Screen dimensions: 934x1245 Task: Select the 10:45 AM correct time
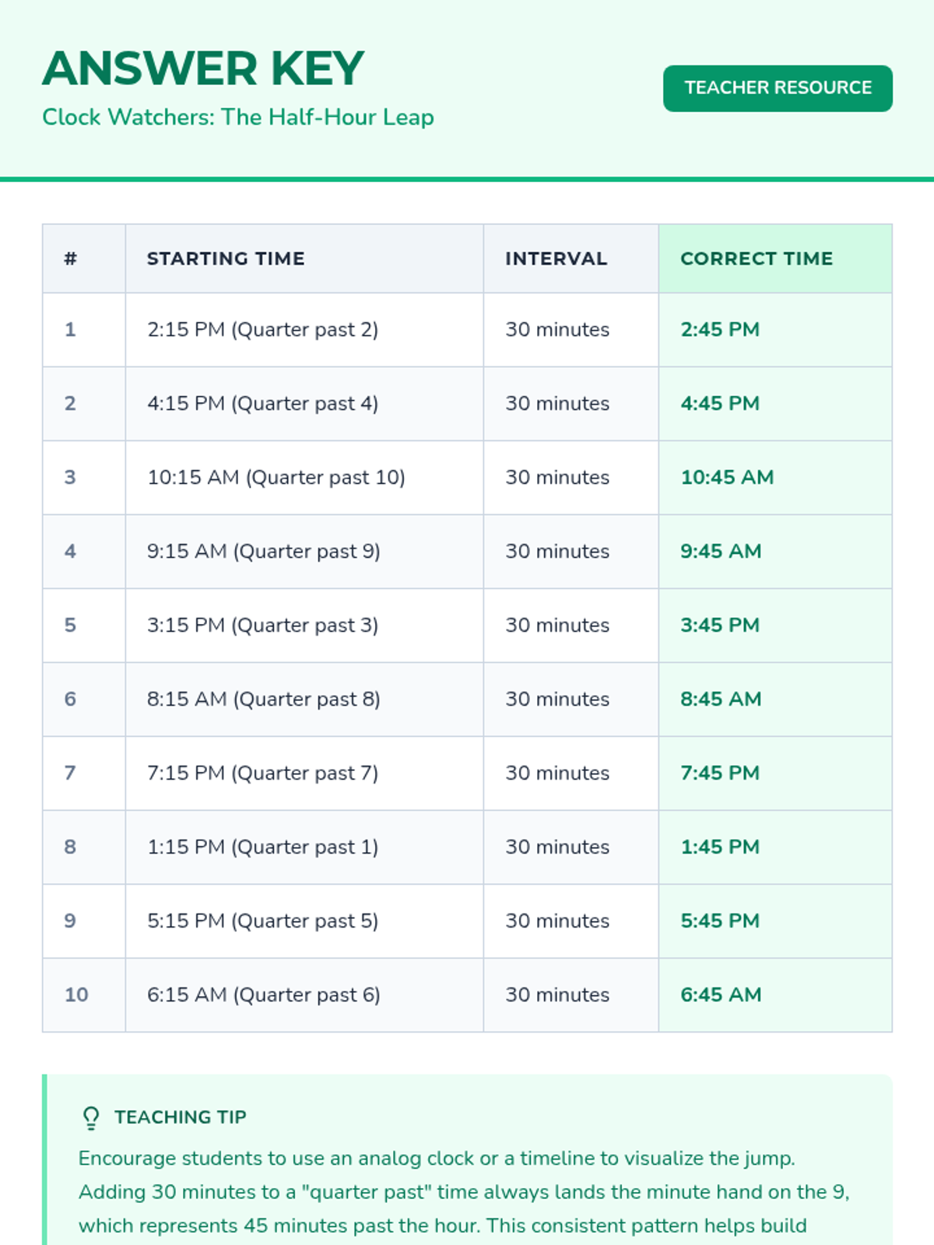(727, 477)
